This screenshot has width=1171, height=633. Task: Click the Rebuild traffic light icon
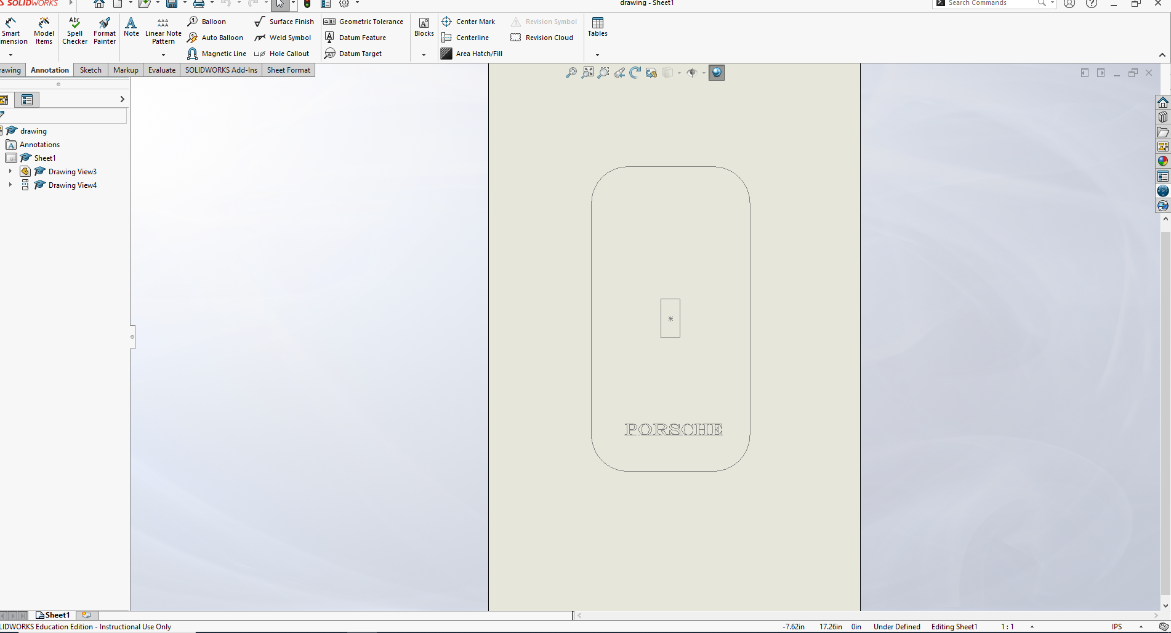[307, 4]
